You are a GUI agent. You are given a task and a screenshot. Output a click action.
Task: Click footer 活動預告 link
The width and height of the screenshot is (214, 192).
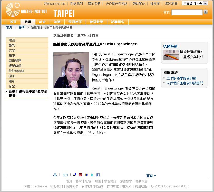coord(142,181)
